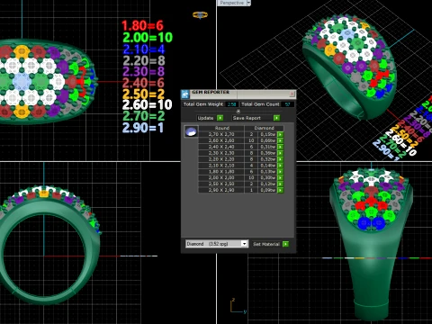Click green arrow on 2,20 X 2,20 row
This screenshot has width=432, height=324.
point(280,159)
